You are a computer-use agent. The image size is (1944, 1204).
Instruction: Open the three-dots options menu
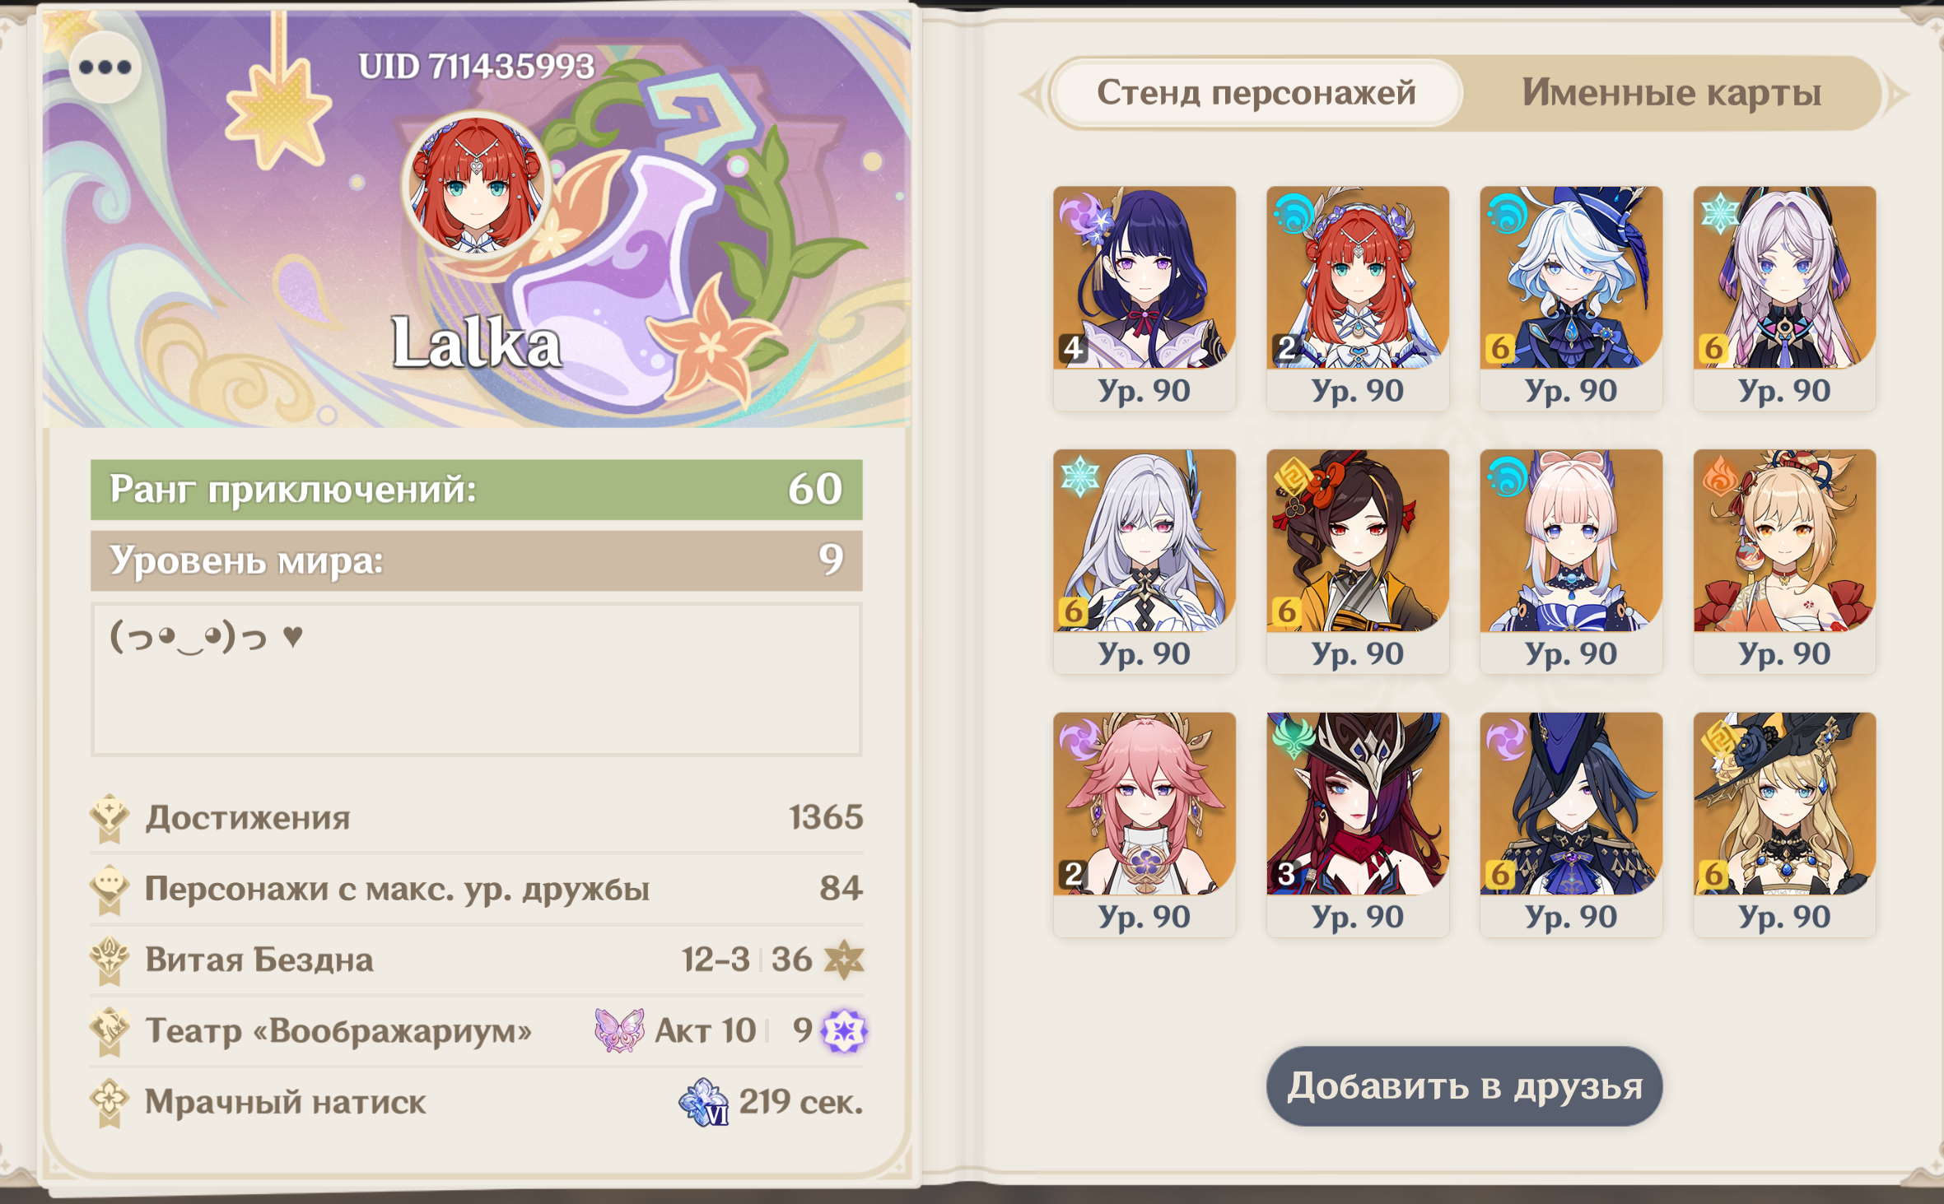(105, 67)
